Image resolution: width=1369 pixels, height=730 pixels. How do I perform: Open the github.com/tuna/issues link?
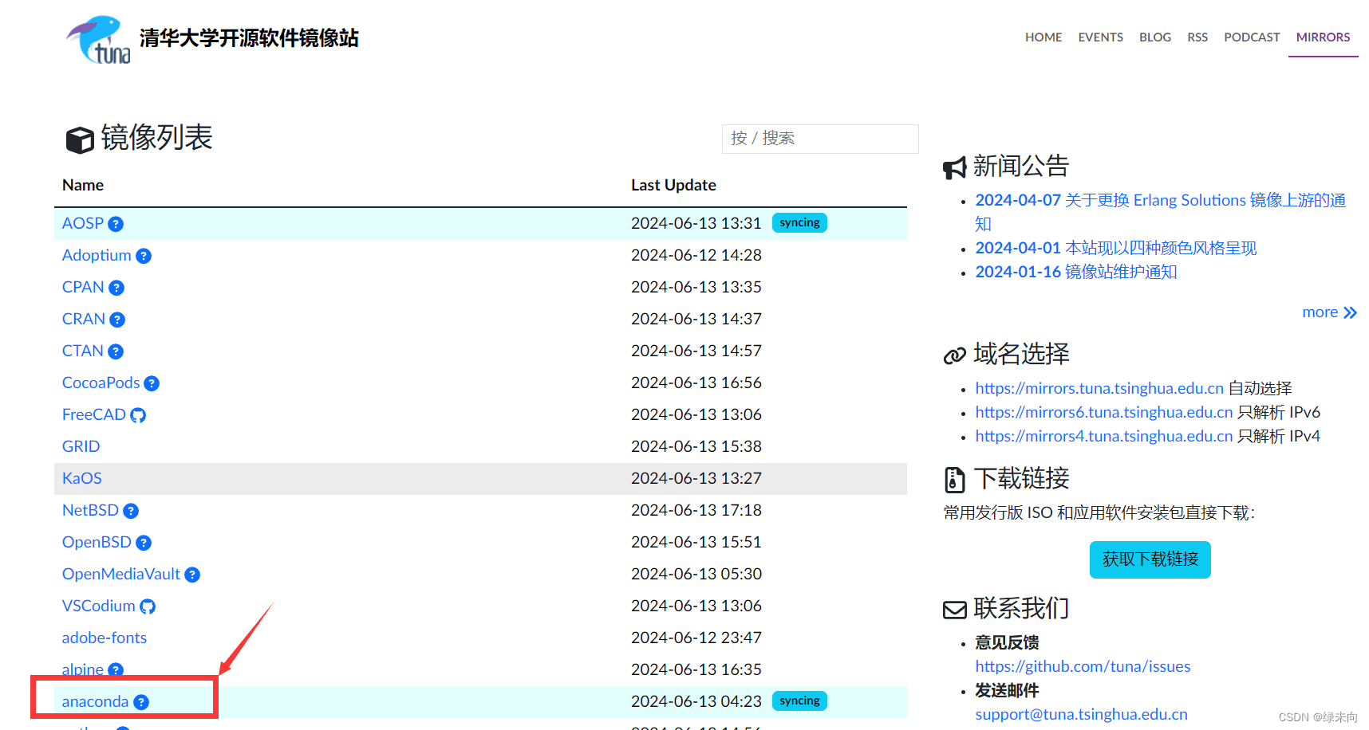tap(1083, 666)
